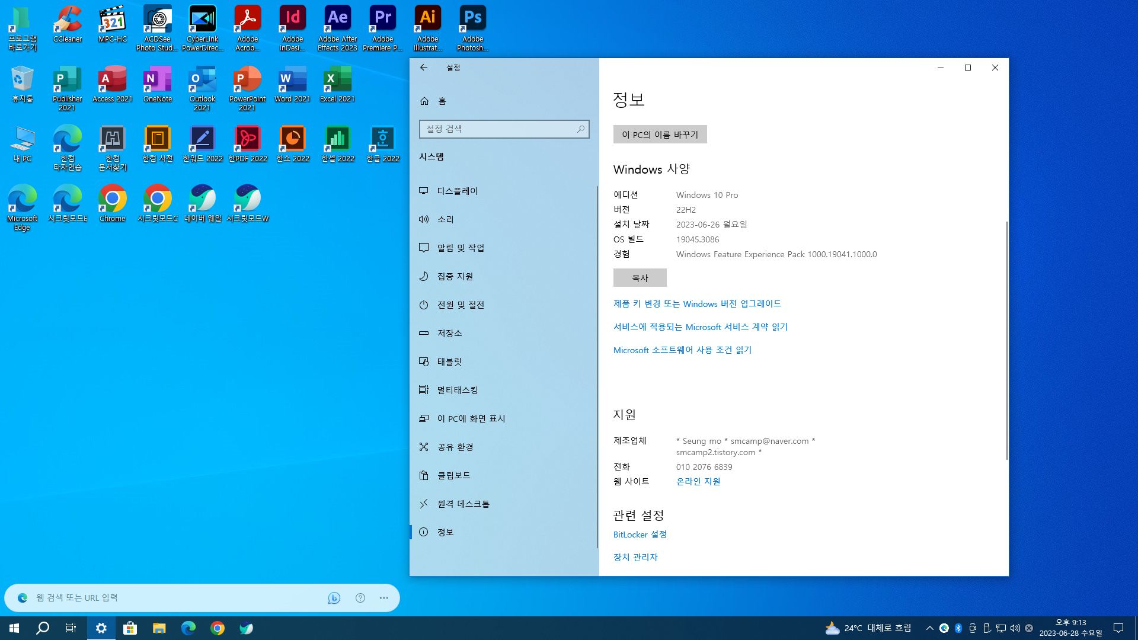Select 원격 데스크톱 in the sidebar
Image resolution: width=1138 pixels, height=640 pixels.
463,504
